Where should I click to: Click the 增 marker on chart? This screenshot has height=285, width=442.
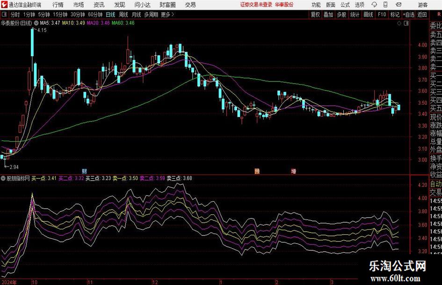click(293, 171)
